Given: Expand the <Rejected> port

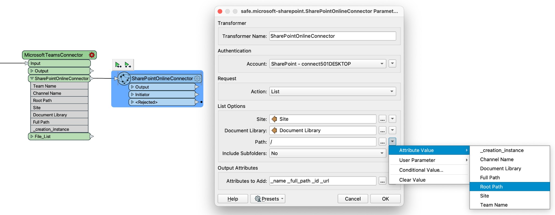Looking at the screenshot, I should point(133,102).
